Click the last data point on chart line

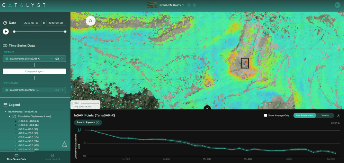(x=336, y=153)
